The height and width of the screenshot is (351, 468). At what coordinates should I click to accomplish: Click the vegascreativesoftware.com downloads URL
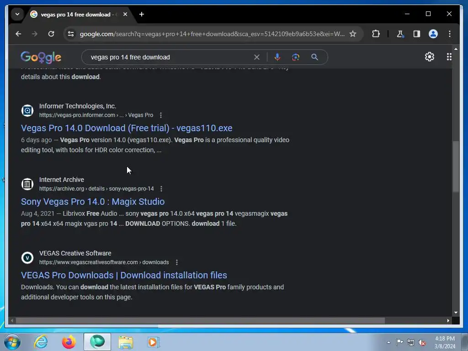point(104,262)
